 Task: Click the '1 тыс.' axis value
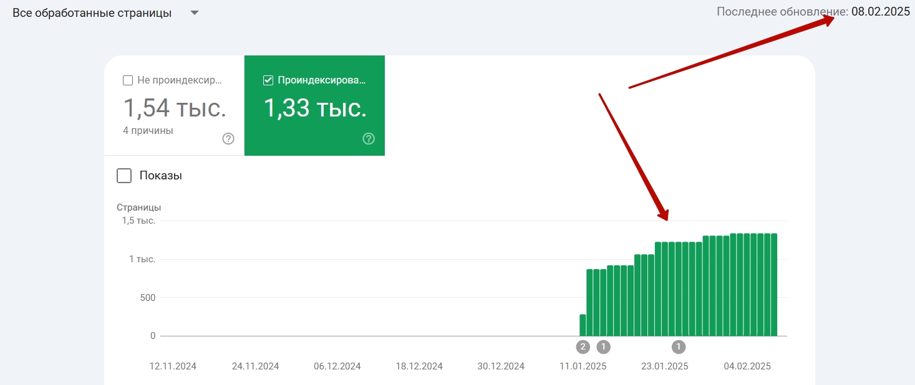pos(142,259)
